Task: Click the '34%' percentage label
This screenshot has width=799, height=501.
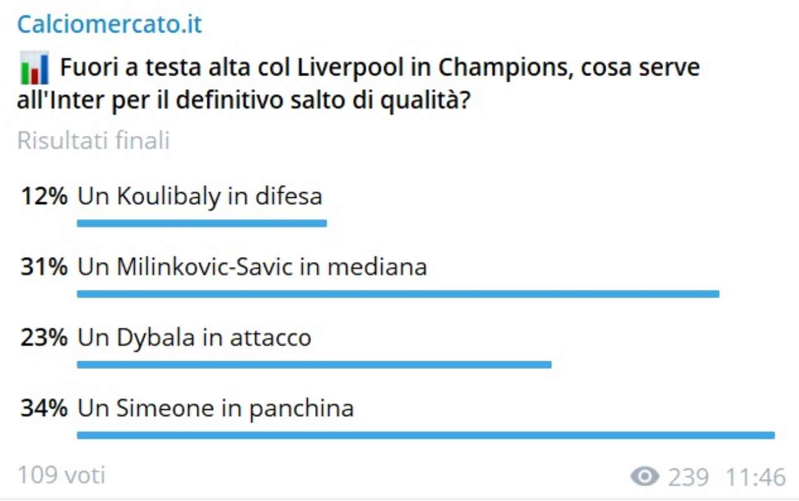Action: [x=42, y=408]
